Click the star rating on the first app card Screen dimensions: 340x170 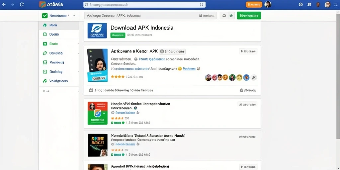(x=118, y=77)
